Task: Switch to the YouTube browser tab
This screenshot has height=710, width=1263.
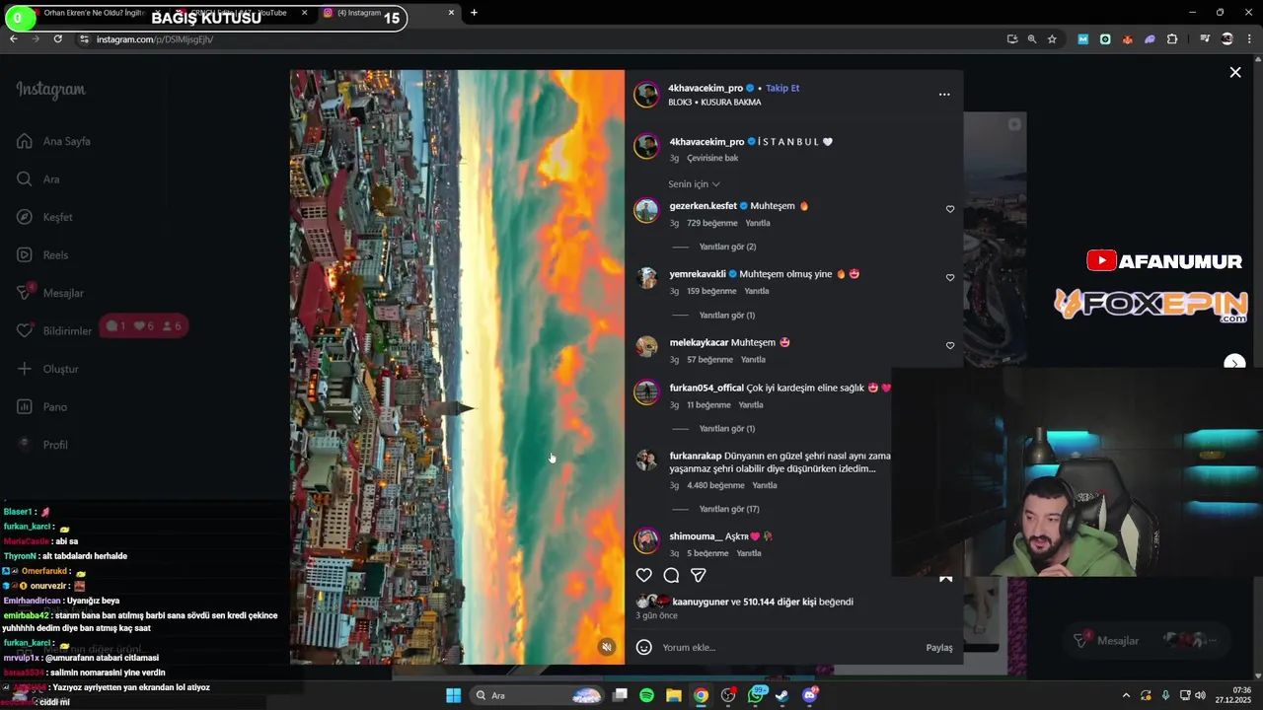Action: tap(242, 13)
